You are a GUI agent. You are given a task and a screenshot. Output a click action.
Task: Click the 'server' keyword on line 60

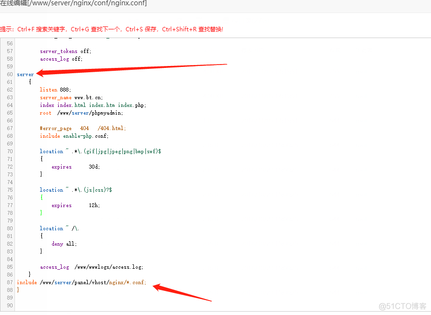[25, 75]
